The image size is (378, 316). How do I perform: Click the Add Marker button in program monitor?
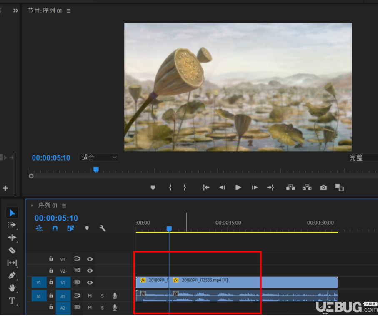click(153, 188)
